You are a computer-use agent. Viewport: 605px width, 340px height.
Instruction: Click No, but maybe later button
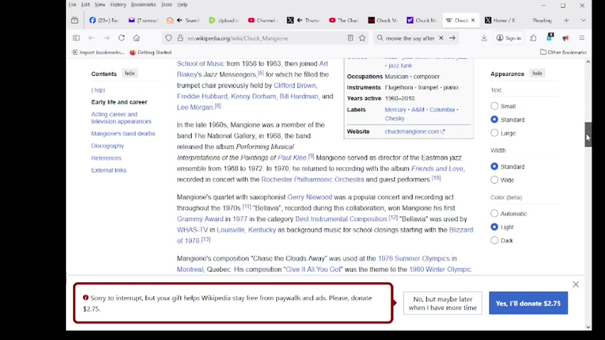click(x=442, y=303)
